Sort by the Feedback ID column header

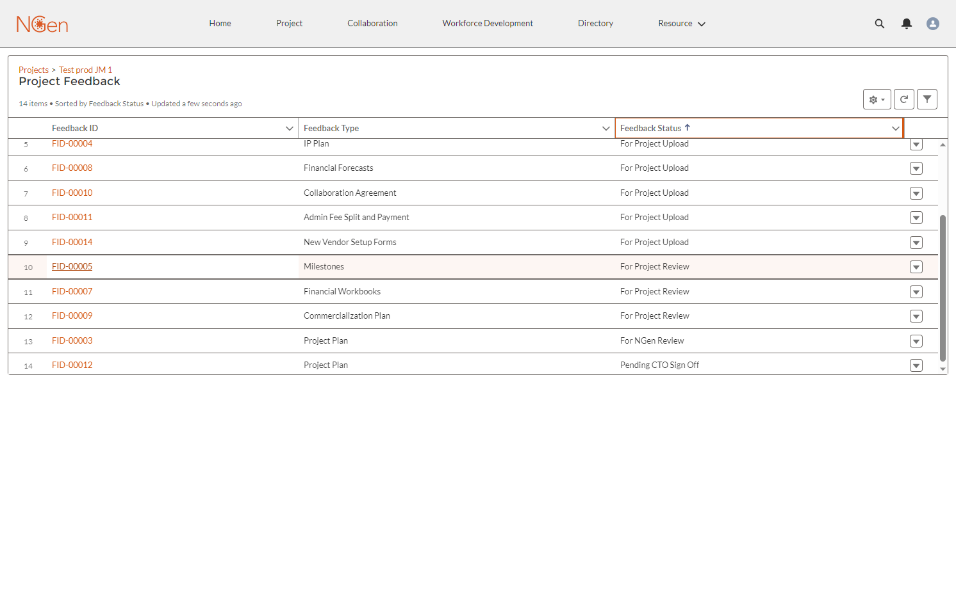coord(75,129)
